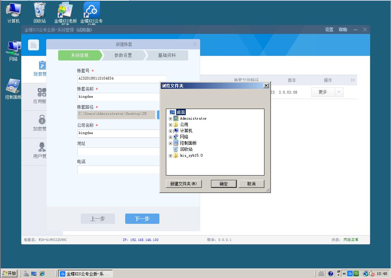The image size is (391, 278).
Task: Click Internet Explorer quick launch icon
Action: point(42,274)
